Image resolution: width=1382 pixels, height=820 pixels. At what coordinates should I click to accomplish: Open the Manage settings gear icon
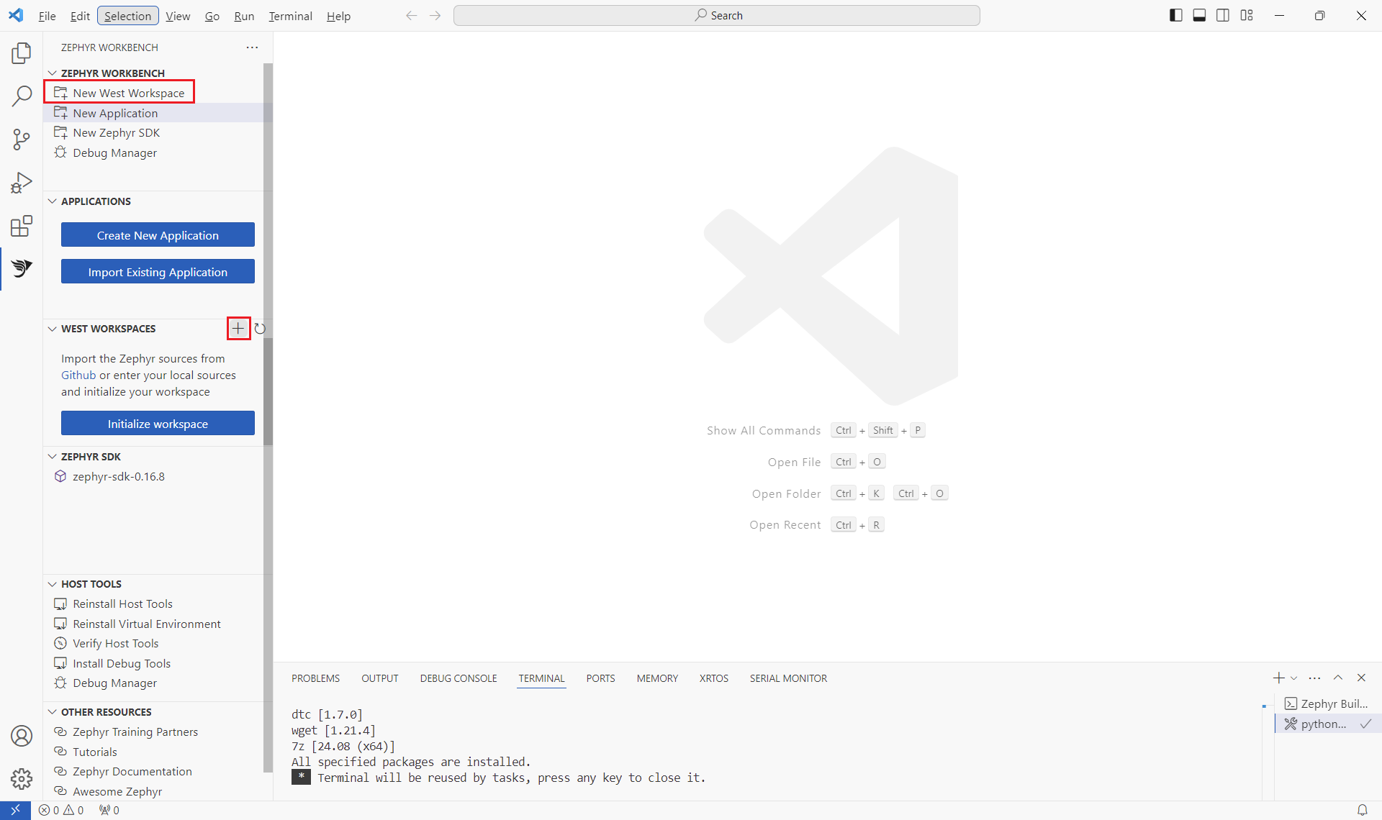pyautogui.click(x=22, y=778)
